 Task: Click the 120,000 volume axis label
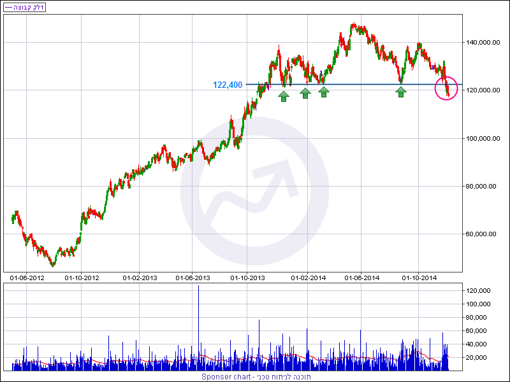478,291
